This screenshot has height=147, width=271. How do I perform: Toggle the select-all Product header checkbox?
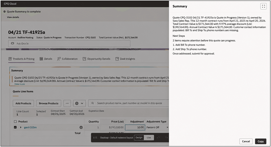pos(15,122)
